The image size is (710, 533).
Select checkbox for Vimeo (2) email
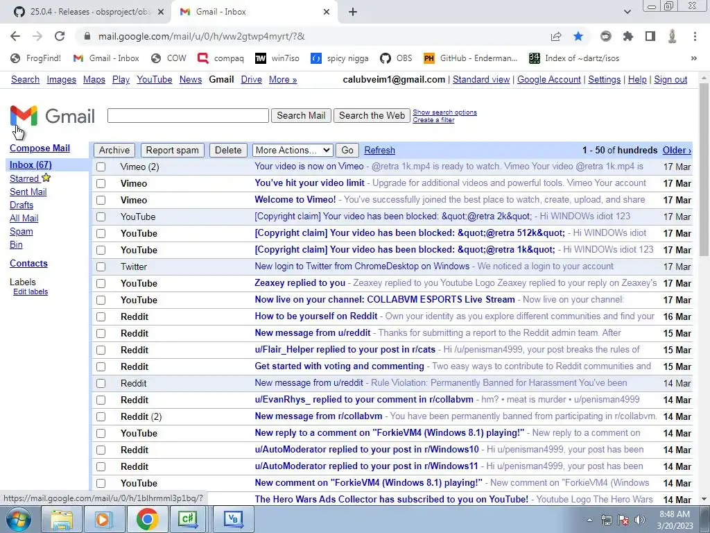(101, 167)
